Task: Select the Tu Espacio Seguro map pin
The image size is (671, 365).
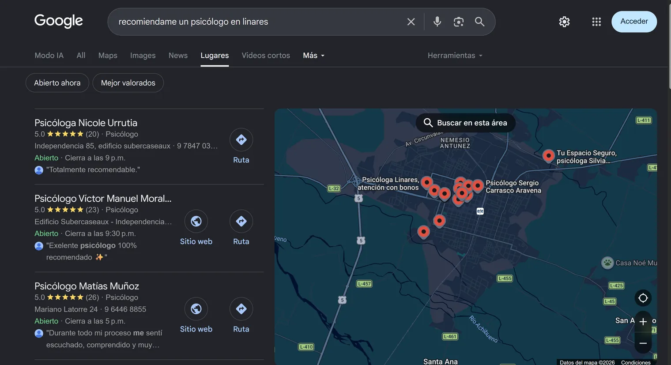Action: (548, 156)
